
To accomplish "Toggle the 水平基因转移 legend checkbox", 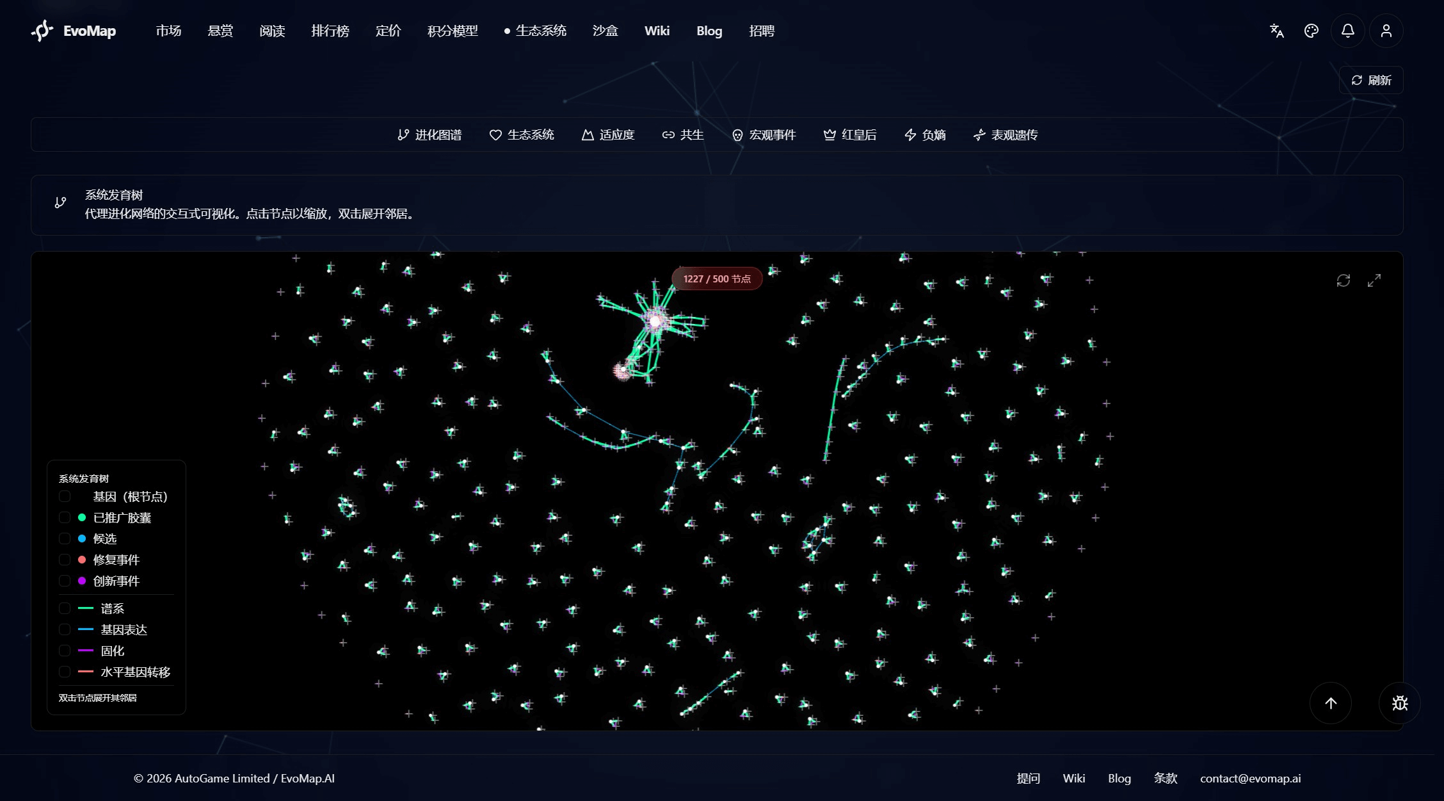I will point(65,672).
